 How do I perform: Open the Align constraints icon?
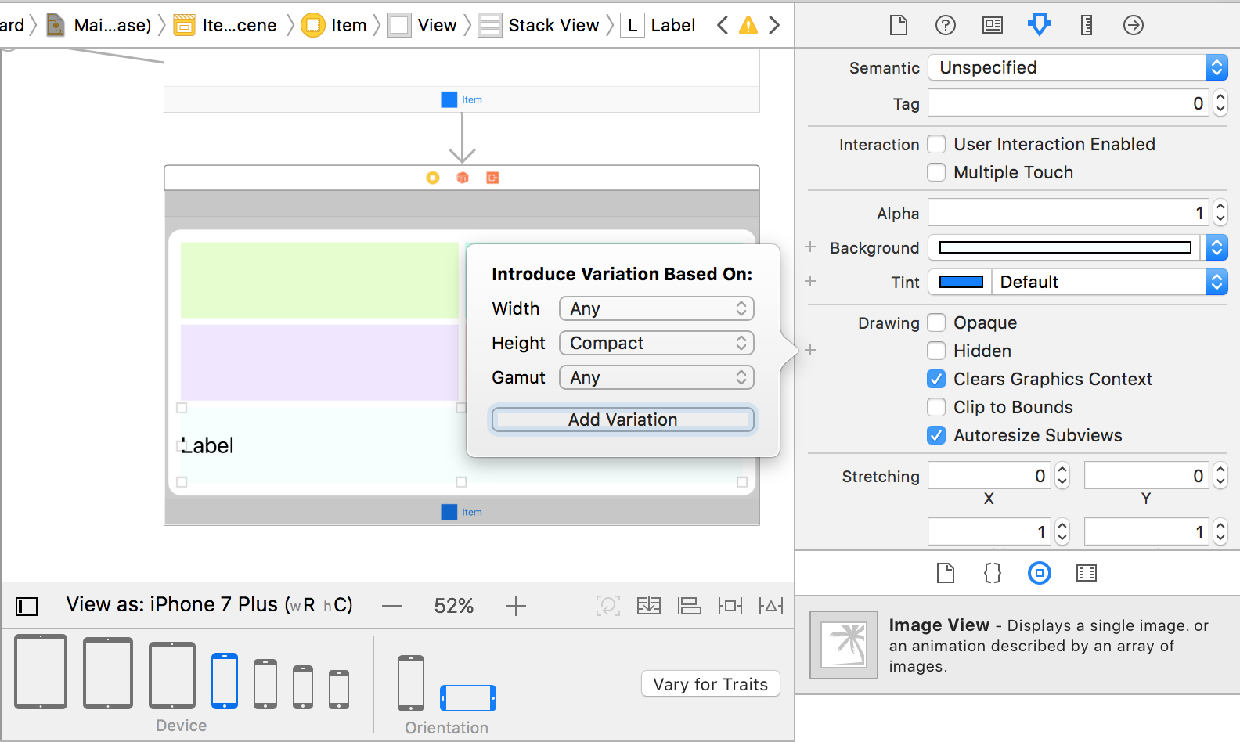point(690,606)
